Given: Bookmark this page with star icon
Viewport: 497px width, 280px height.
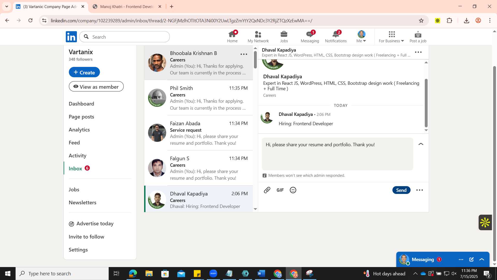Looking at the screenshot, I should pos(421,20).
